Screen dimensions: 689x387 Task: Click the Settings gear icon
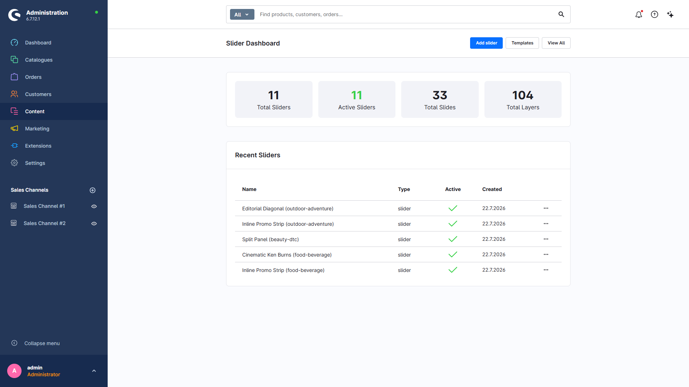tap(14, 163)
